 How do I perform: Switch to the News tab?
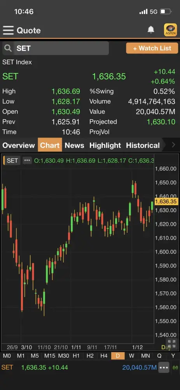[x=74, y=145]
